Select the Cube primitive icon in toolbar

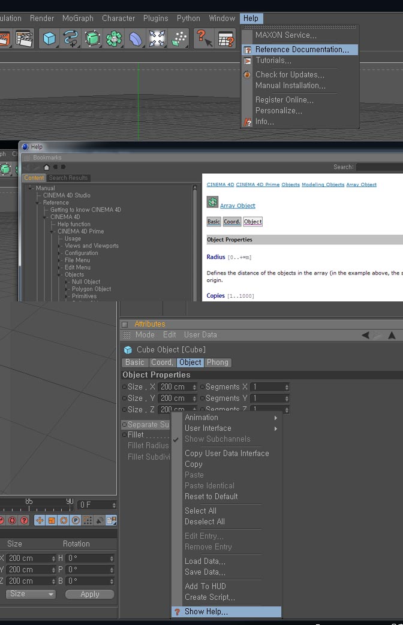pyautogui.click(x=49, y=39)
